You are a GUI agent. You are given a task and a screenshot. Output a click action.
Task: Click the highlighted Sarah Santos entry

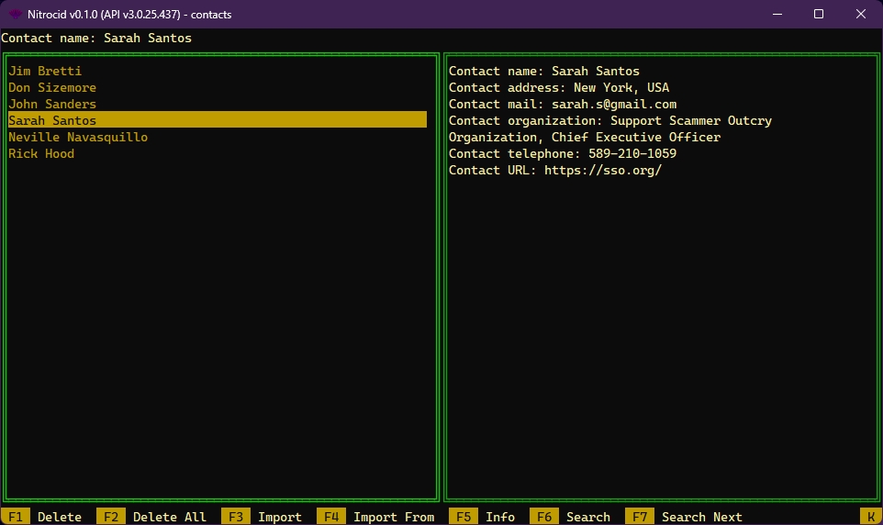coord(52,120)
